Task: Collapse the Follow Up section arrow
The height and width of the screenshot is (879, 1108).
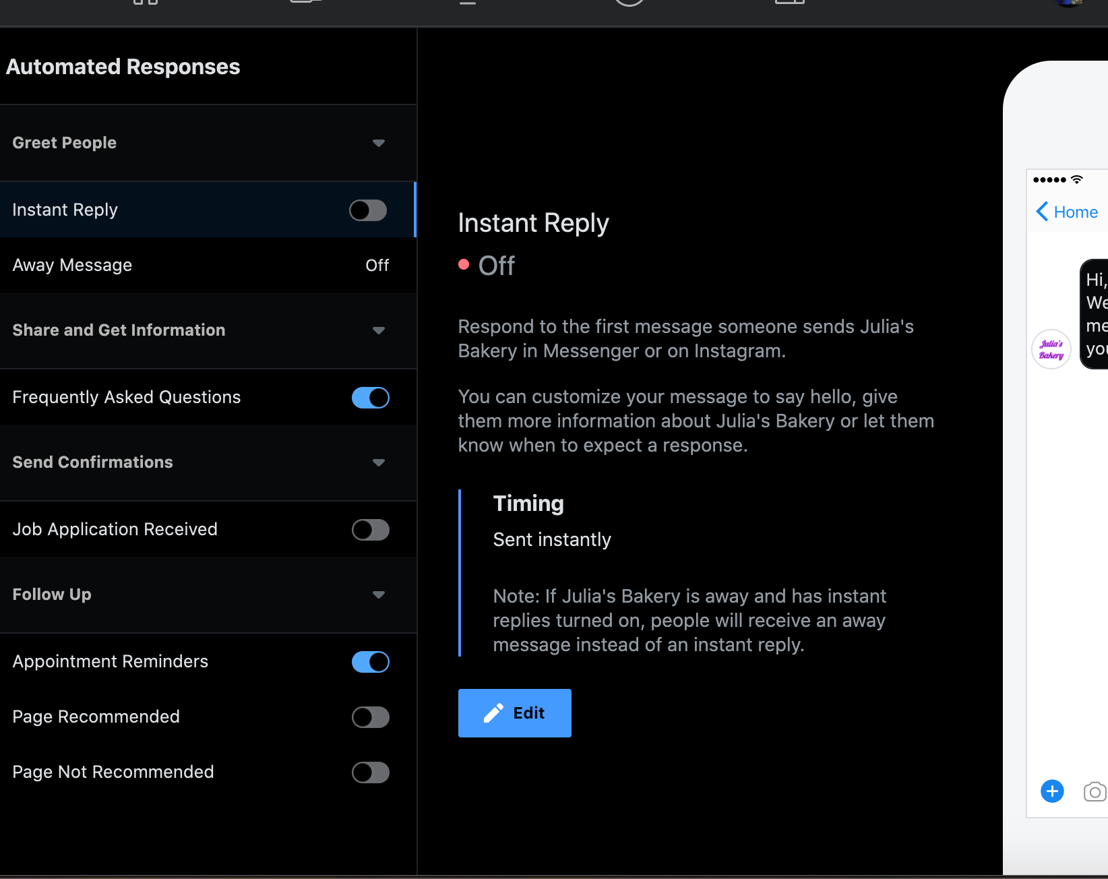Action: click(379, 595)
